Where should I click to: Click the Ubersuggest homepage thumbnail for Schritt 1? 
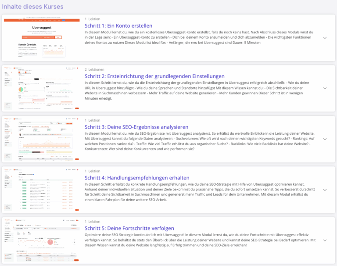pyautogui.click(x=42, y=38)
